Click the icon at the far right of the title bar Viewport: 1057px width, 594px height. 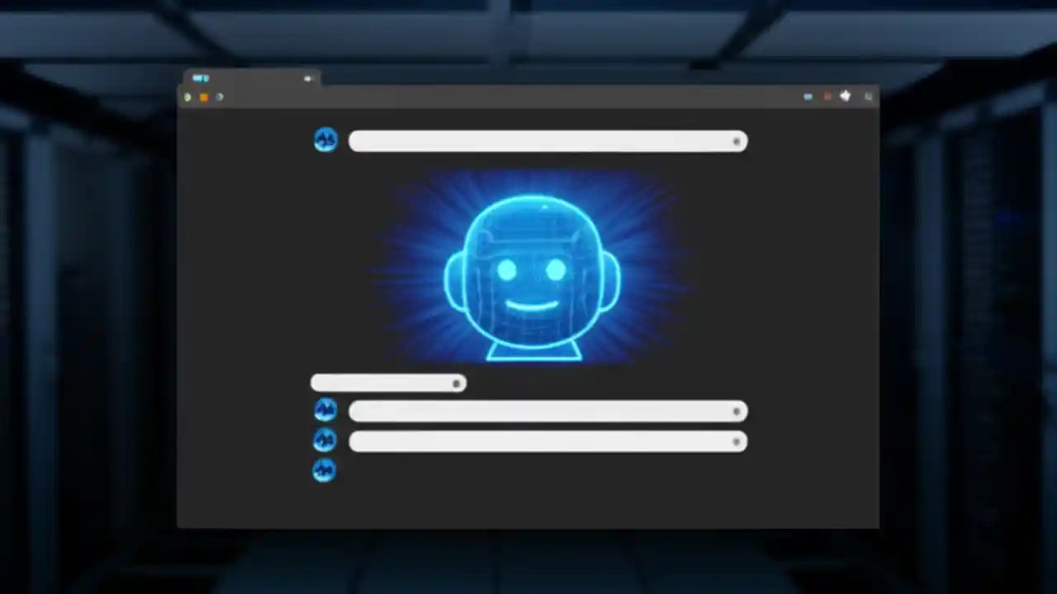[x=869, y=97]
